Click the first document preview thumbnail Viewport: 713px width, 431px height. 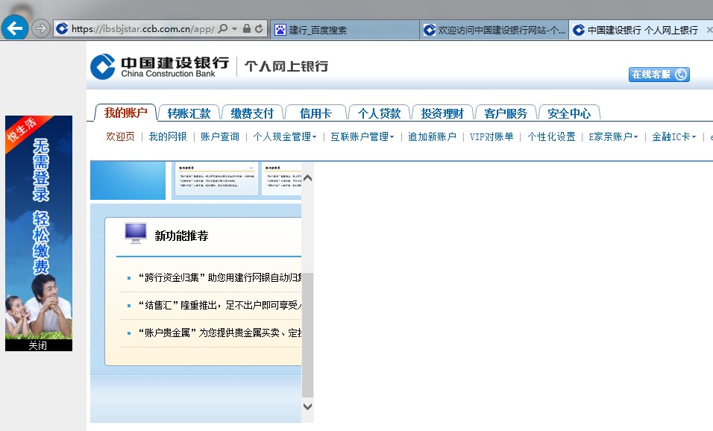[x=216, y=180]
